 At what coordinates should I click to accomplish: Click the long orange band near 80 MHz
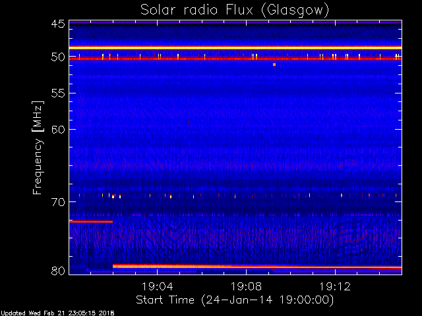(257, 267)
